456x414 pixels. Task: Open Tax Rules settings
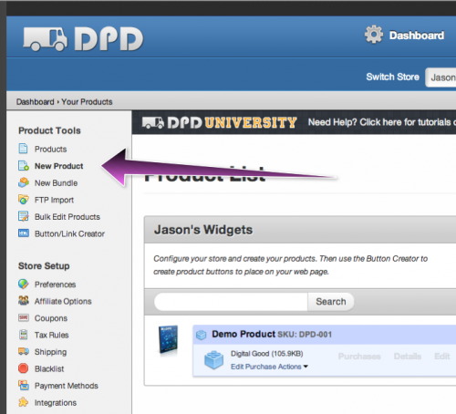(51, 335)
